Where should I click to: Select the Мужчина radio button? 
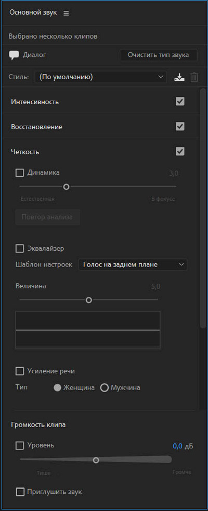click(105, 388)
